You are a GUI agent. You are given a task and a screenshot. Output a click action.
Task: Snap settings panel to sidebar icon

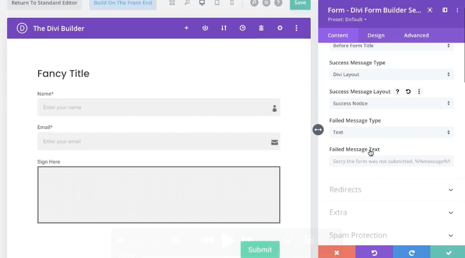pos(445,10)
